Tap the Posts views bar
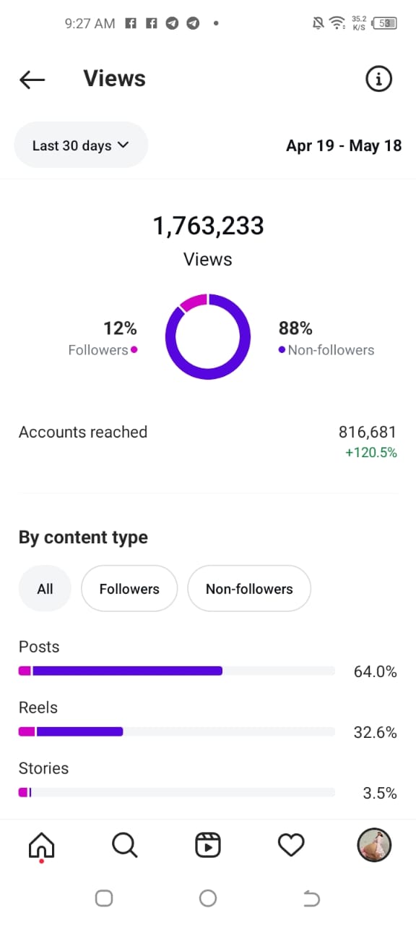416x926 pixels. [x=177, y=671]
